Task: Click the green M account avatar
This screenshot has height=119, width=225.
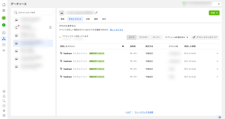Action: tap(4, 18)
